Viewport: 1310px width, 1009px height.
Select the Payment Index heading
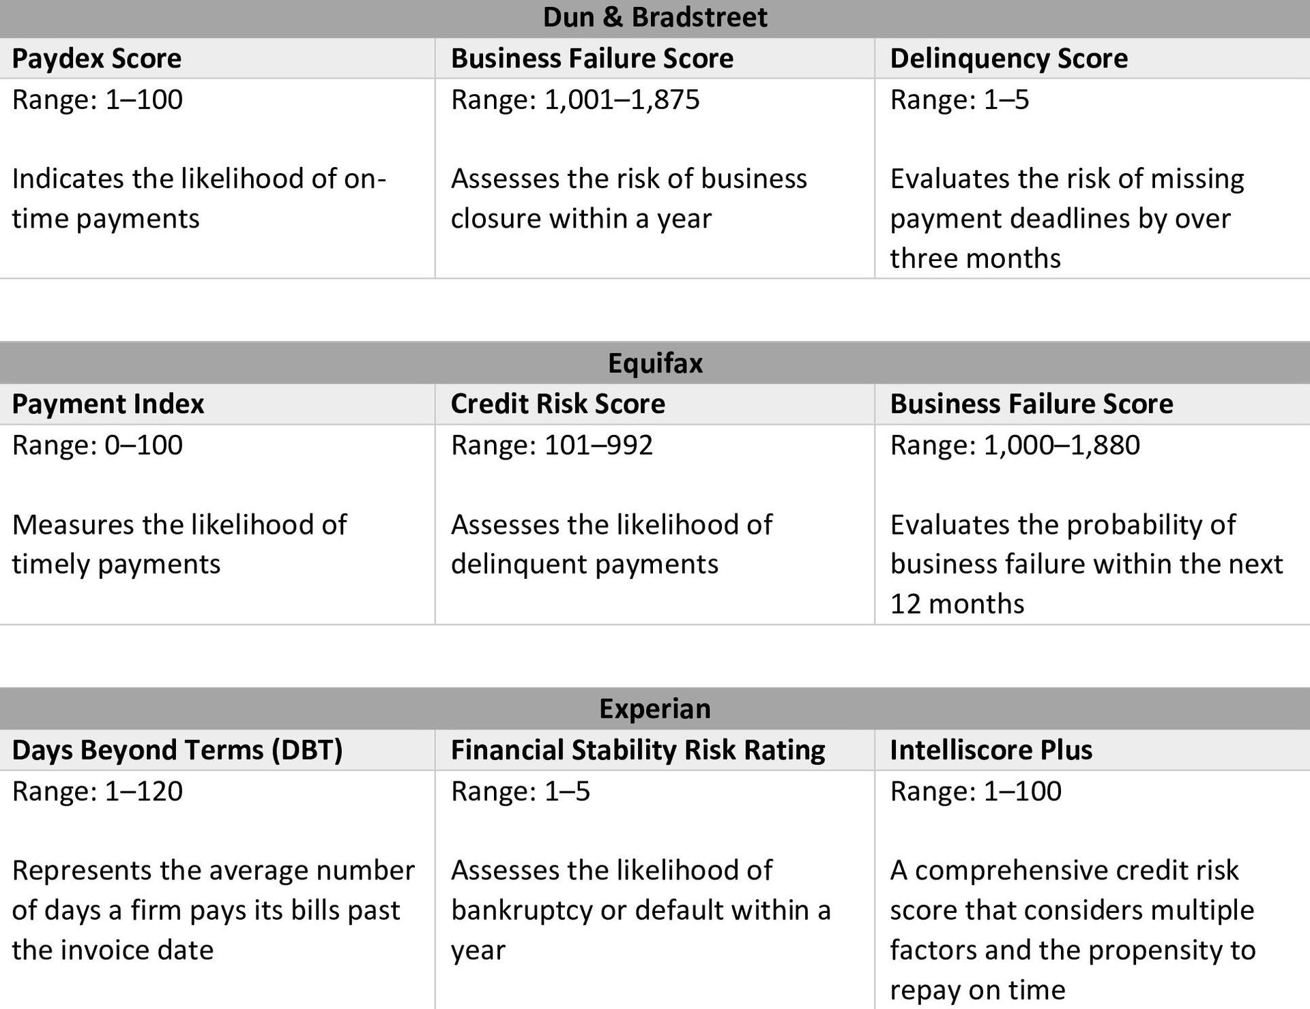(108, 404)
